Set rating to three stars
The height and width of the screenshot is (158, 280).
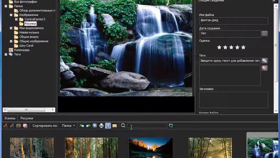pyautogui.click(x=231, y=47)
